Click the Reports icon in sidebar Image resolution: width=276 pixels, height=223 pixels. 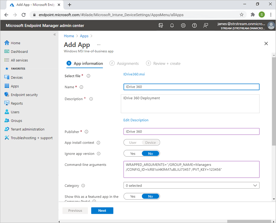7,103
